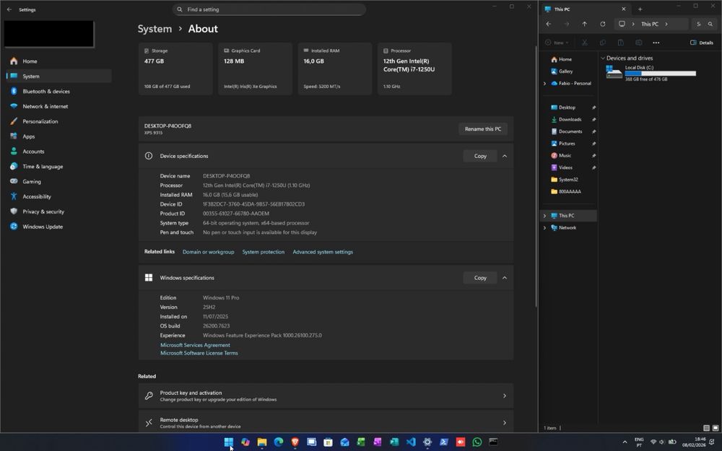This screenshot has height=451, width=722.
Task: Open Network & internet settings
Action: [59, 106]
